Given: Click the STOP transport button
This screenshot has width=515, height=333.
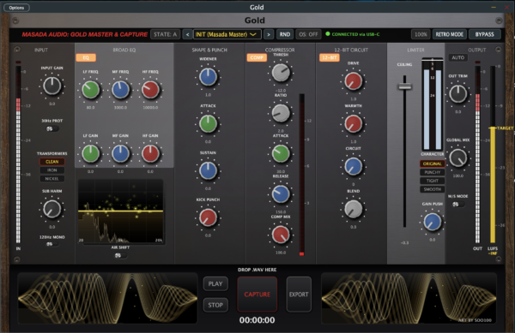Looking at the screenshot, I should coord(215,305).
